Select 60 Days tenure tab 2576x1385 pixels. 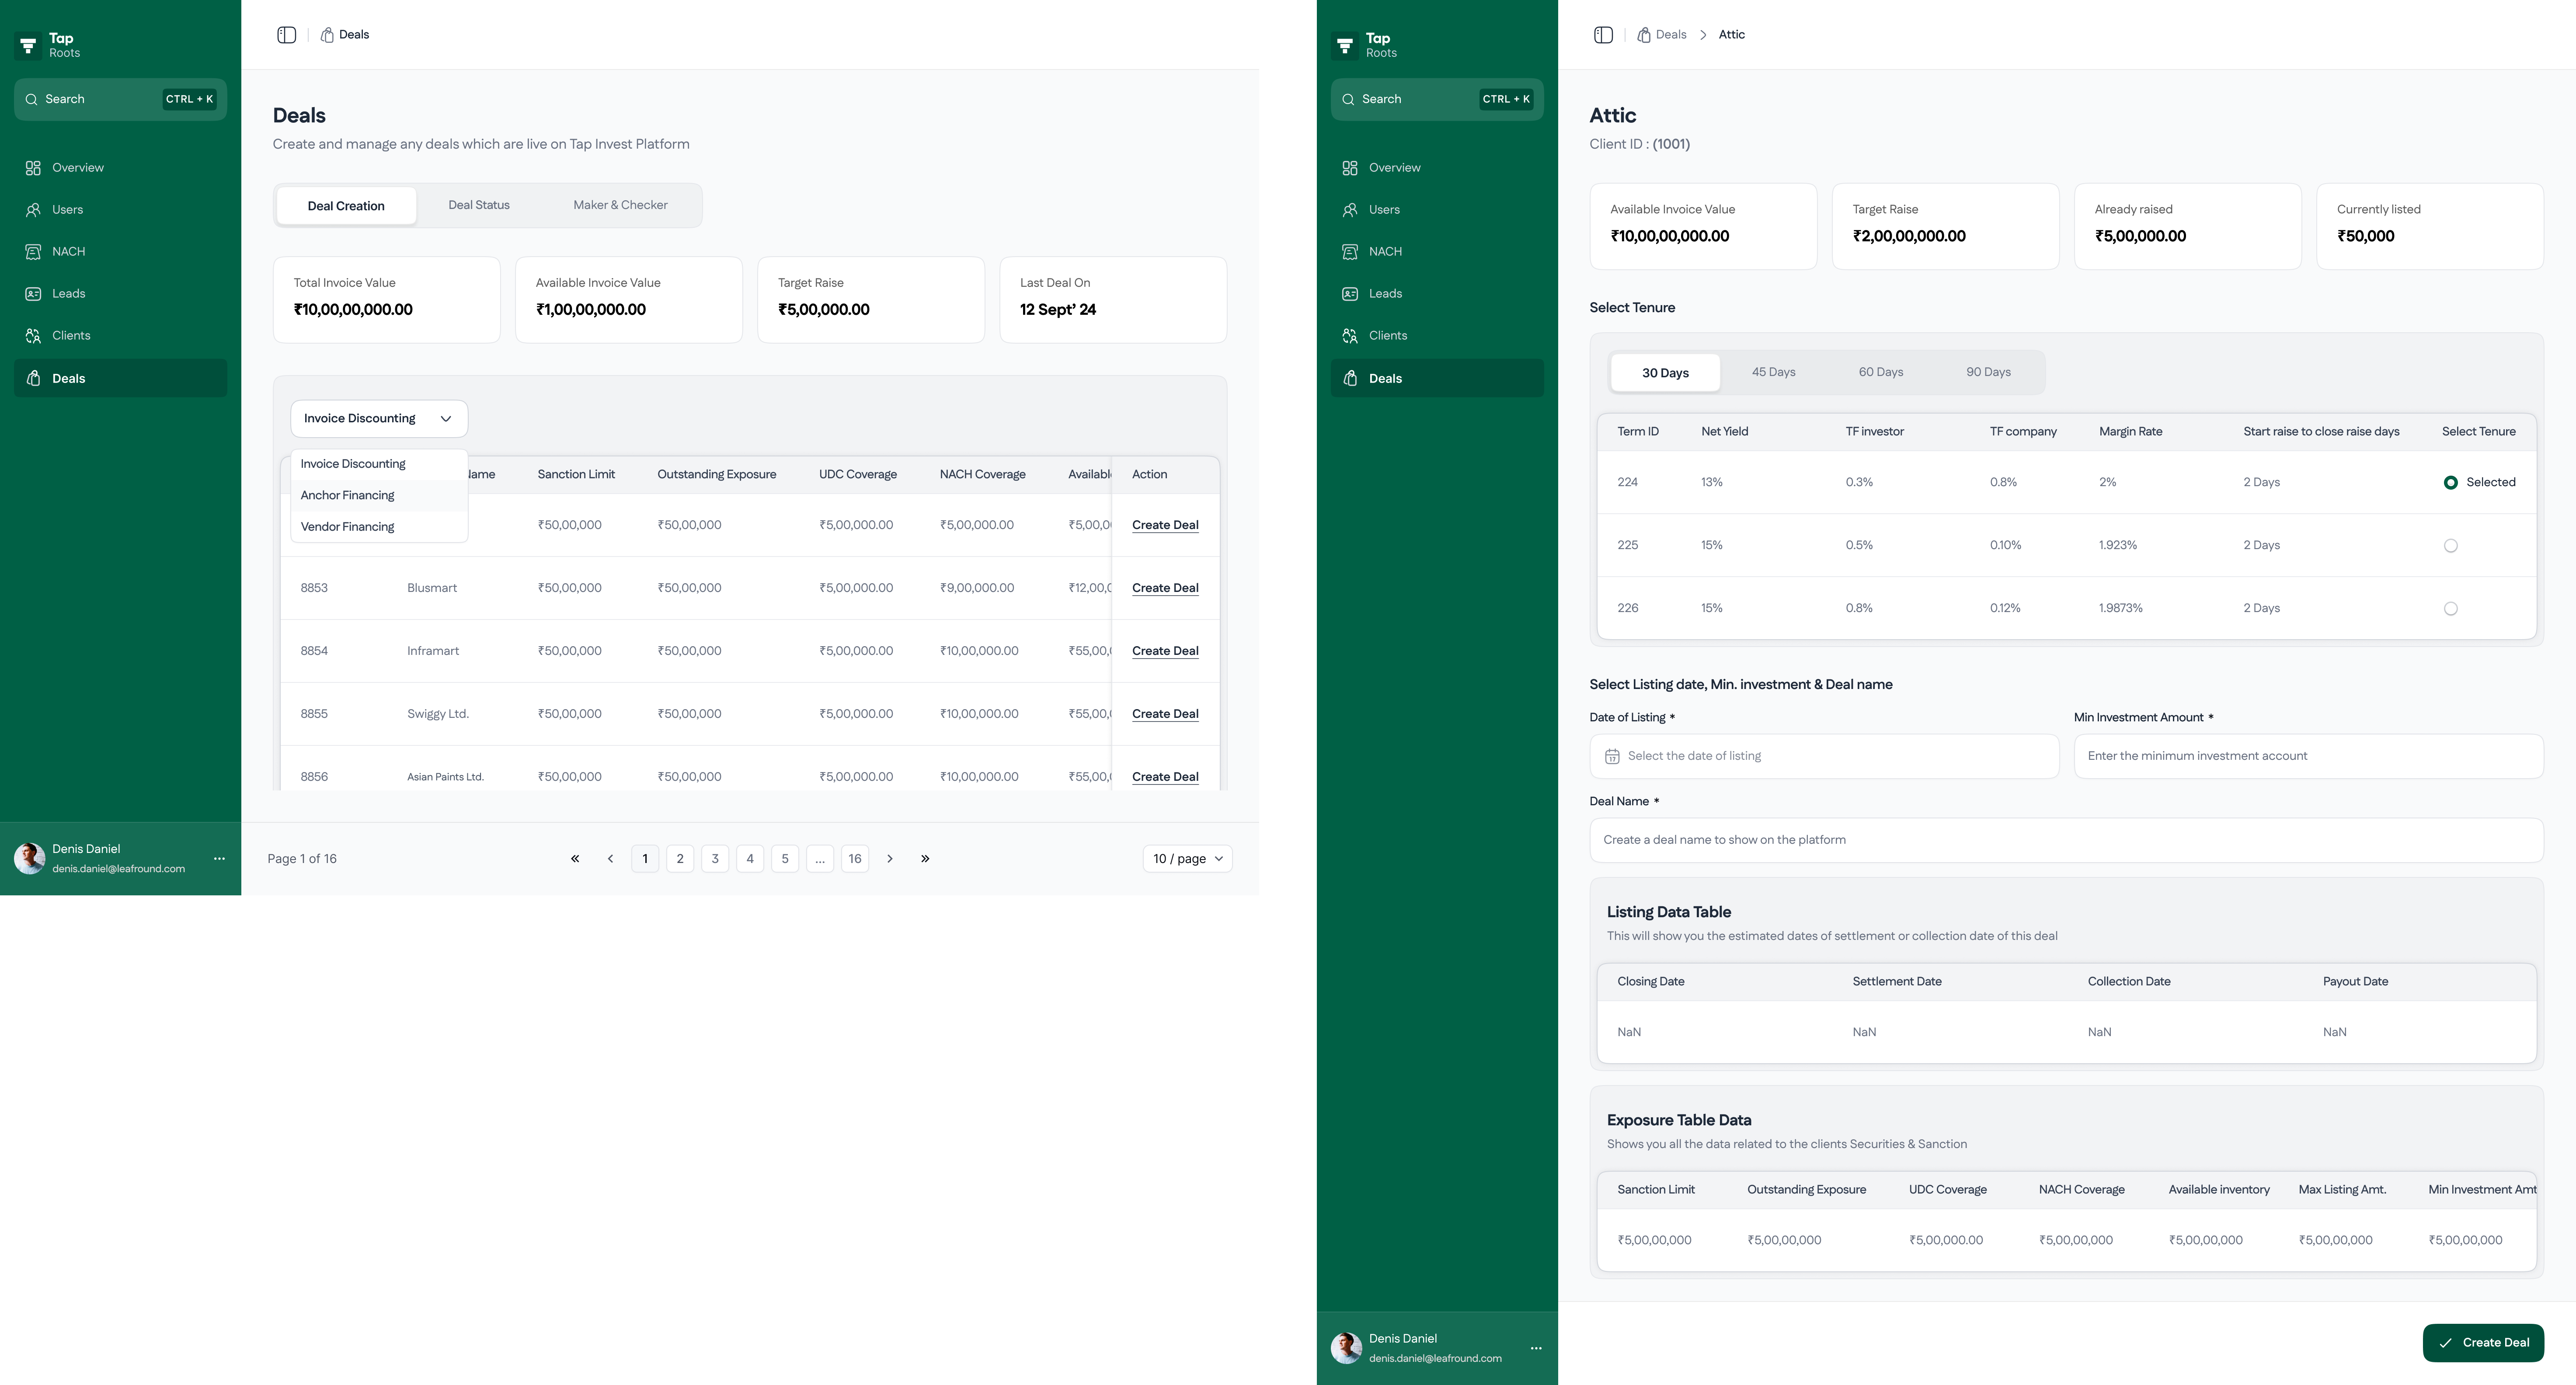(1880, 372)
